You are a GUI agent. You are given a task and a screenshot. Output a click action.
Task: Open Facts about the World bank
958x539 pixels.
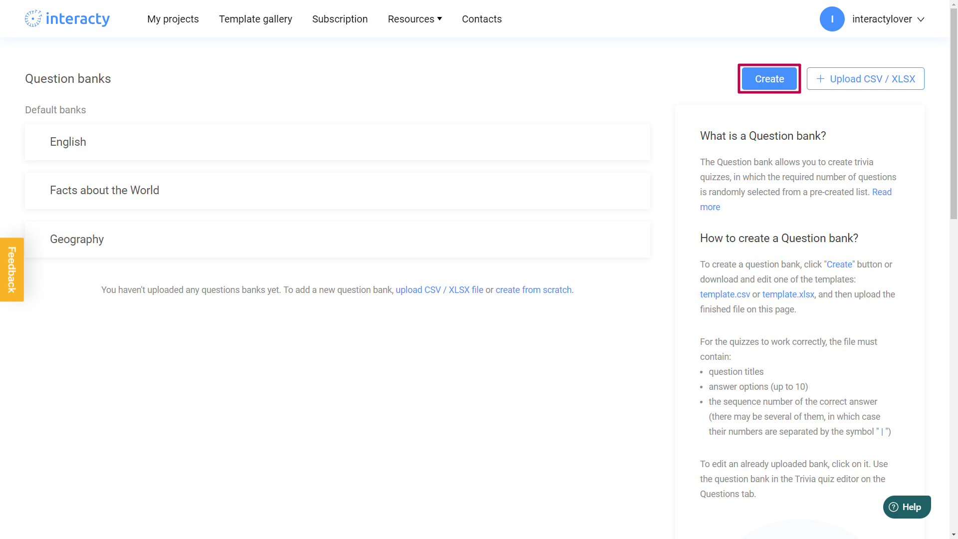[337, 191]
